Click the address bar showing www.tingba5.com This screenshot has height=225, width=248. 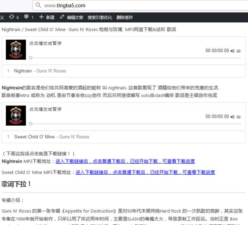tap(141, 5)
